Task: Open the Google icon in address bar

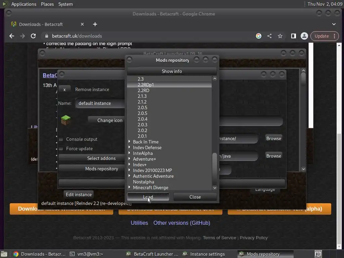Action: coord(259,36)
